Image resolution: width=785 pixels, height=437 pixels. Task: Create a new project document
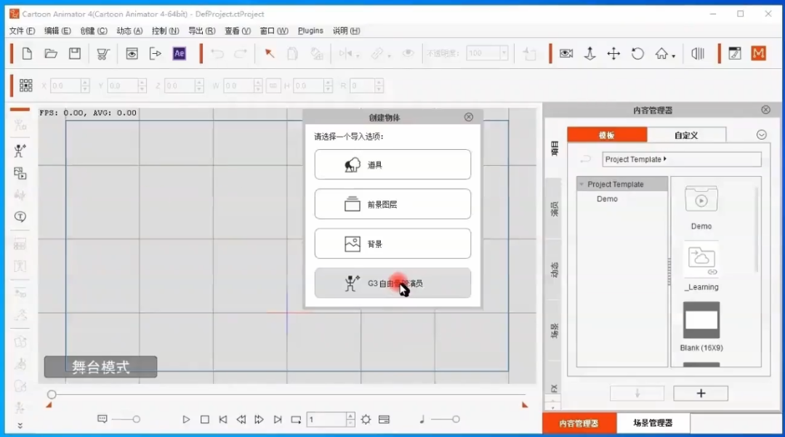26,53
